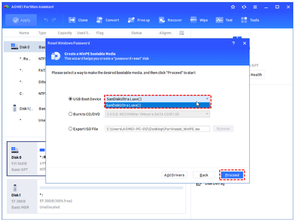Click the redo arrow icon
The height and width of the screenshot is (222, 295).
[54, 20]
